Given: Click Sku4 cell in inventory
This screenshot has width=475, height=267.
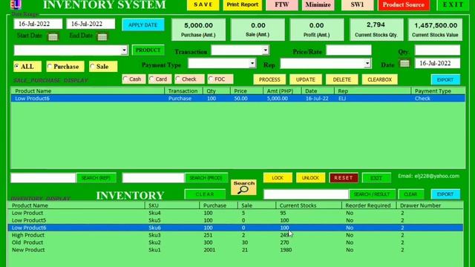Looking at the screenshot, I should coord(154,213).
